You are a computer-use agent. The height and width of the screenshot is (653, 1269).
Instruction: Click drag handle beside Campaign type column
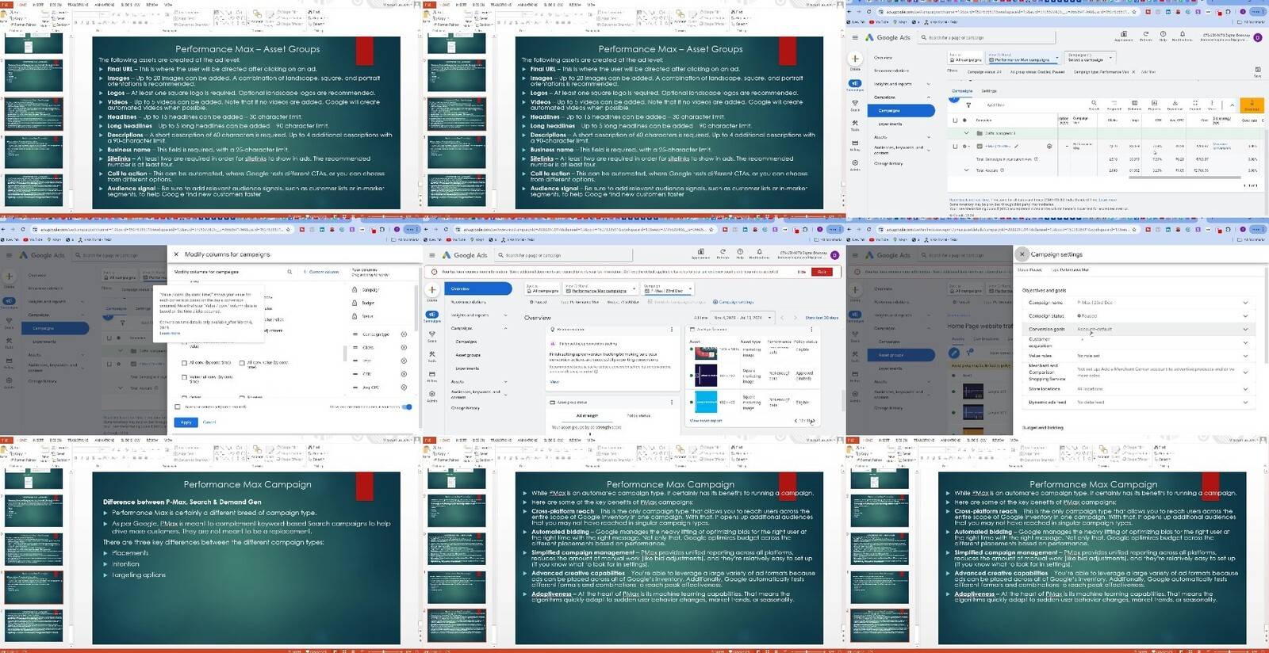pos(355,334)
